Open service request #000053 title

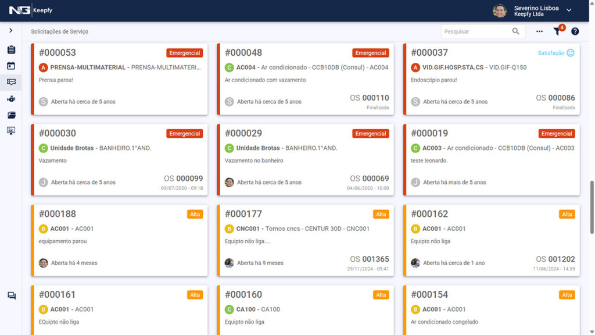57,53
